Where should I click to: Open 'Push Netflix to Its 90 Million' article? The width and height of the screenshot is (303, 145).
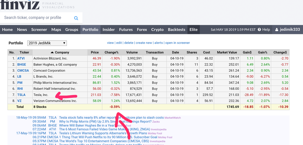click(108, 137)
